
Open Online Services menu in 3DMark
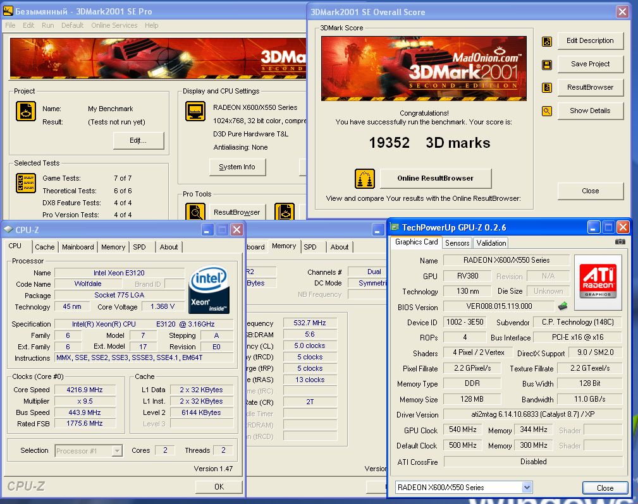[x=114, y=25]
